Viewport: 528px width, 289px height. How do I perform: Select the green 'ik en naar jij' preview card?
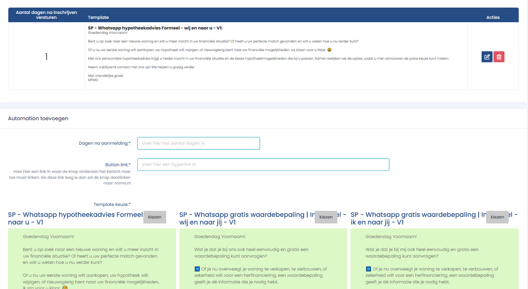(x=434, y=259)
